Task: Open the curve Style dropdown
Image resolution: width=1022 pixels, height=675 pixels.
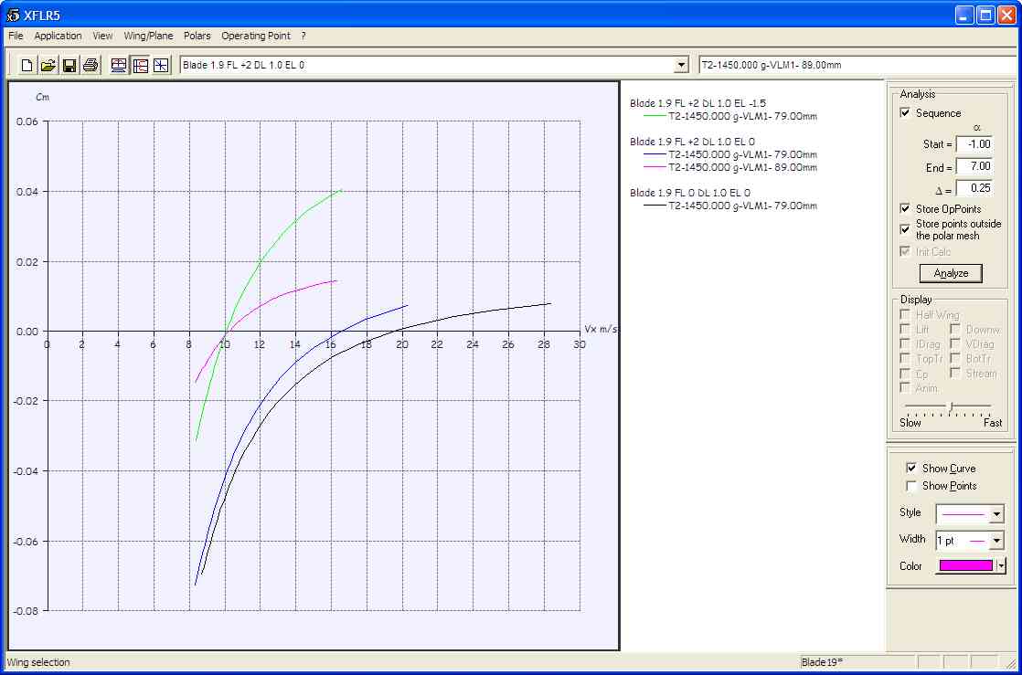Action: (996, 514)
